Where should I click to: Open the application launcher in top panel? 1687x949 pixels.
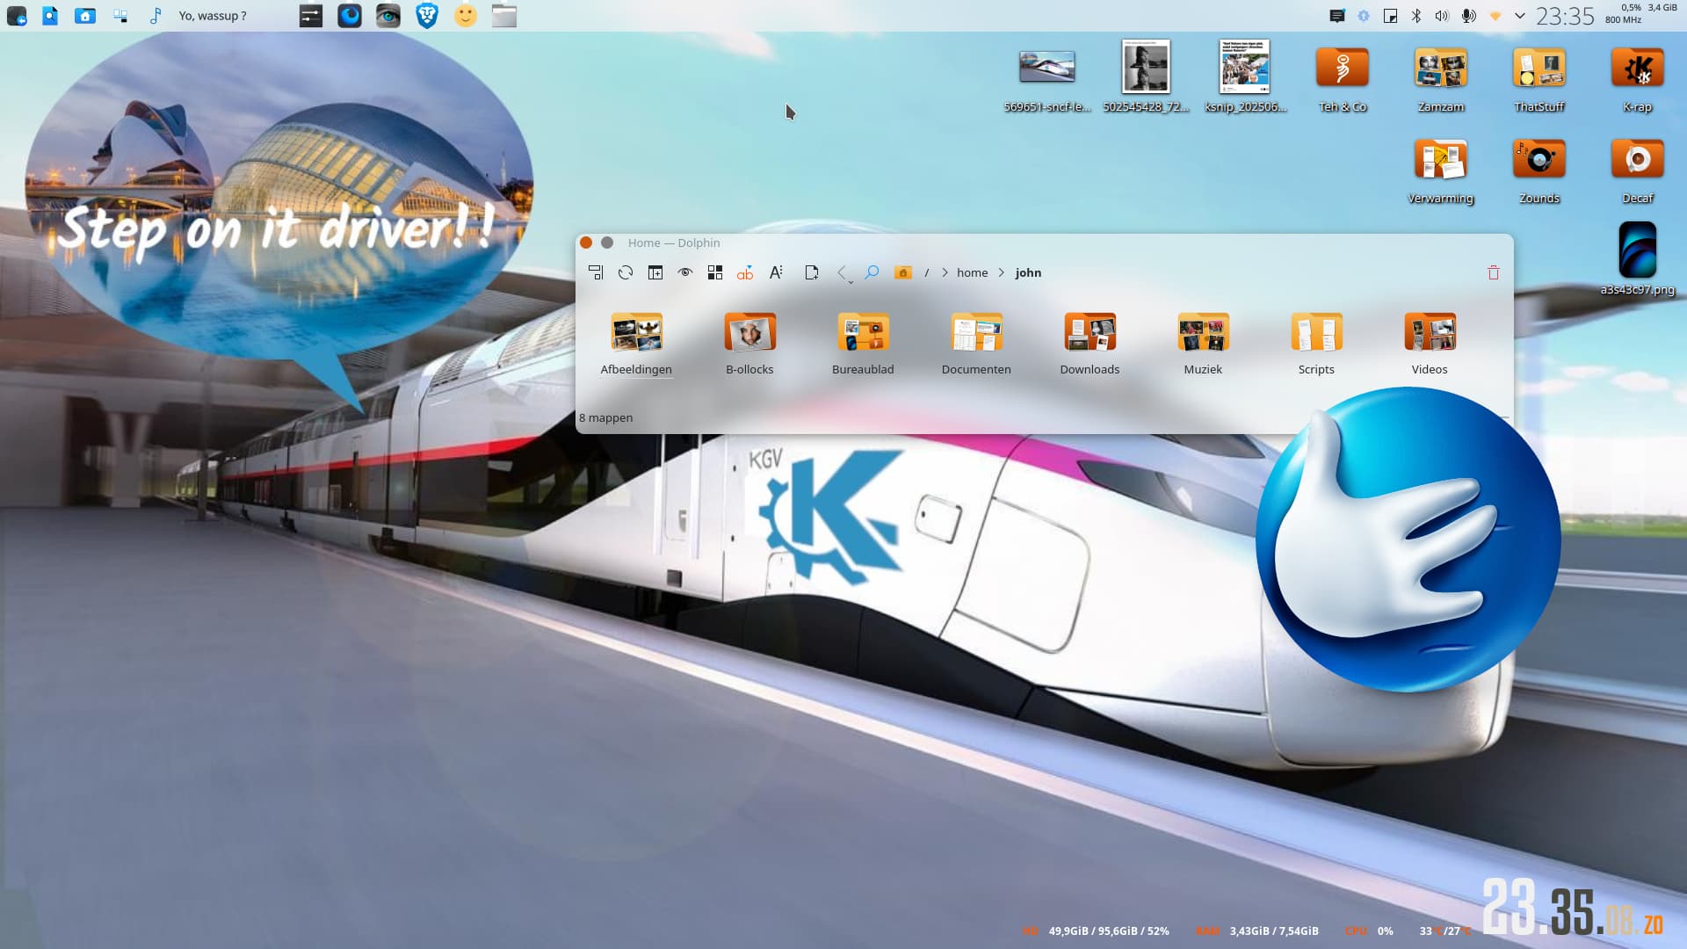pos(17,16)
